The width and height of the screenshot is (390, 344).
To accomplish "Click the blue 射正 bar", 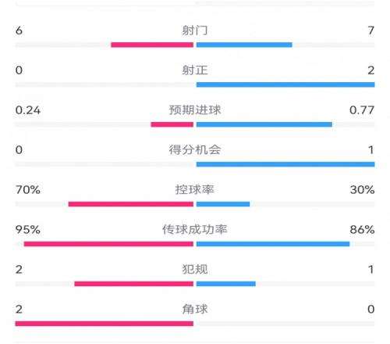I will [x=285, y=84].
